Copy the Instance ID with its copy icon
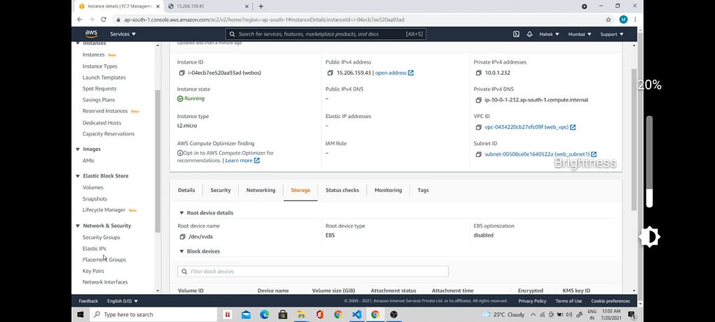 (182, 73)
